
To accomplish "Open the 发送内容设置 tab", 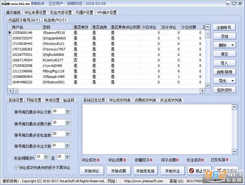I will 61,13.
